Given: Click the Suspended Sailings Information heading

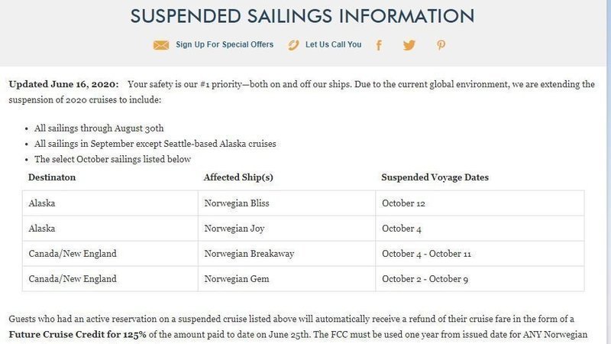Looking at the screenshot, I should click(x=302, y=15).
